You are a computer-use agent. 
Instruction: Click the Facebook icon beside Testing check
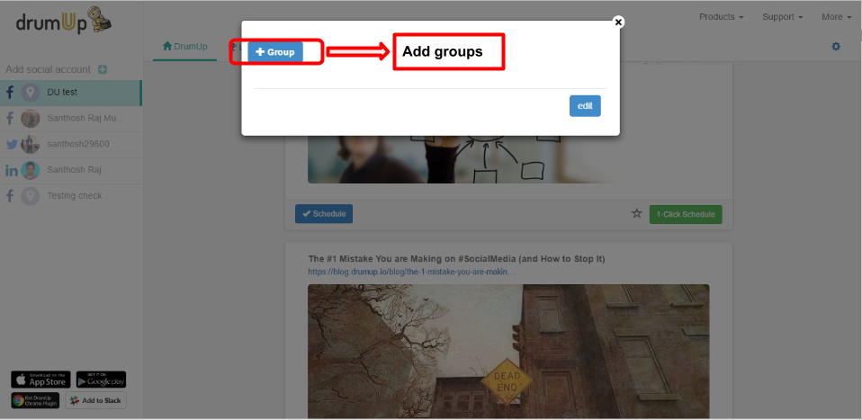pos(10,196)
